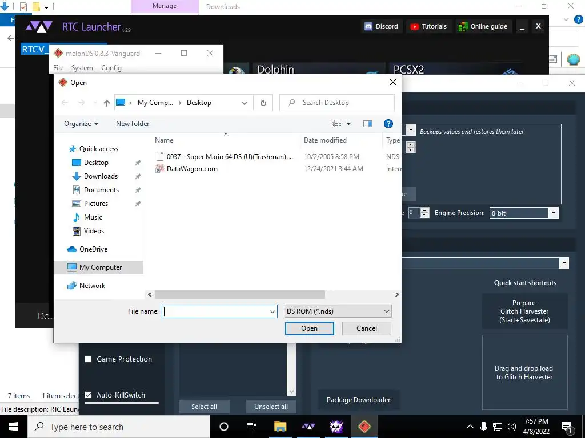Click recent locations dropdown arrow

pyautogui.click(x=95, y=103)
